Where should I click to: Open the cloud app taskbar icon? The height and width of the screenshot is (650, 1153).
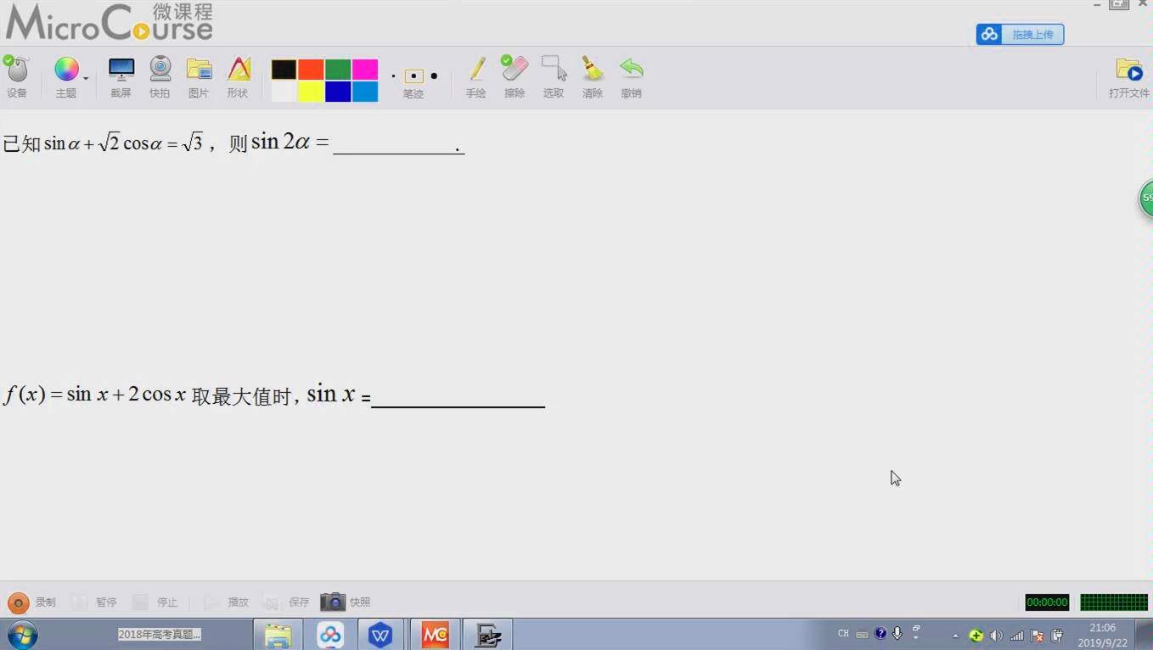click(330, 635)
